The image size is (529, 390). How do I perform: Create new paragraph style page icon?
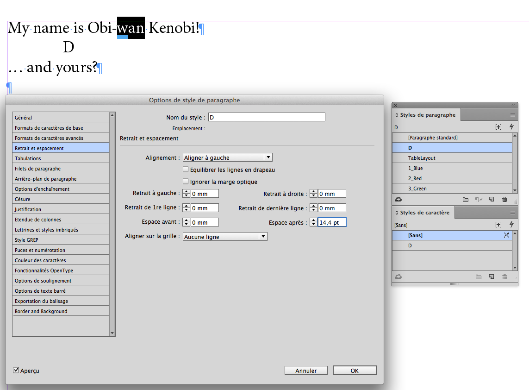[x=492, y=200]
